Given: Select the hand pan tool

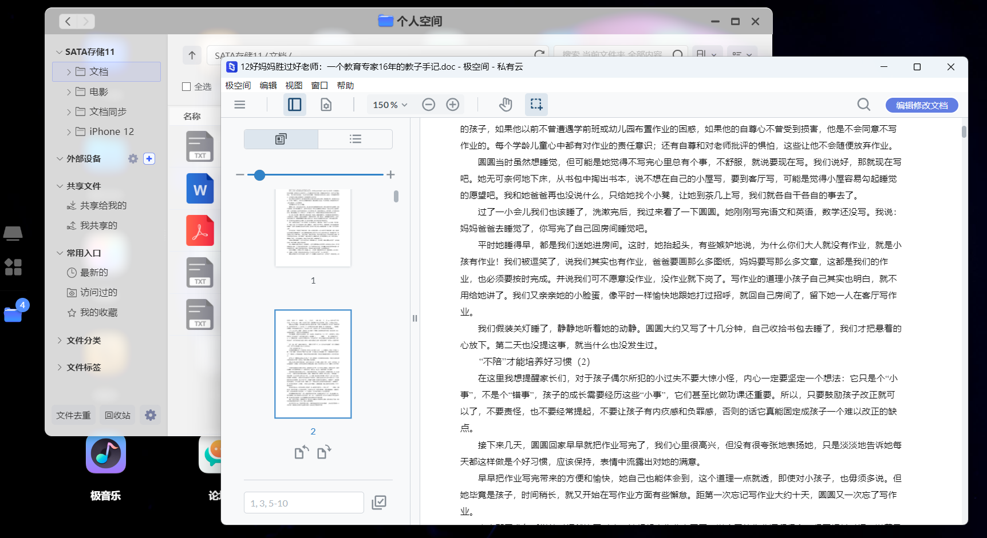Looking at the screenshot, I should tap(506, 105).
